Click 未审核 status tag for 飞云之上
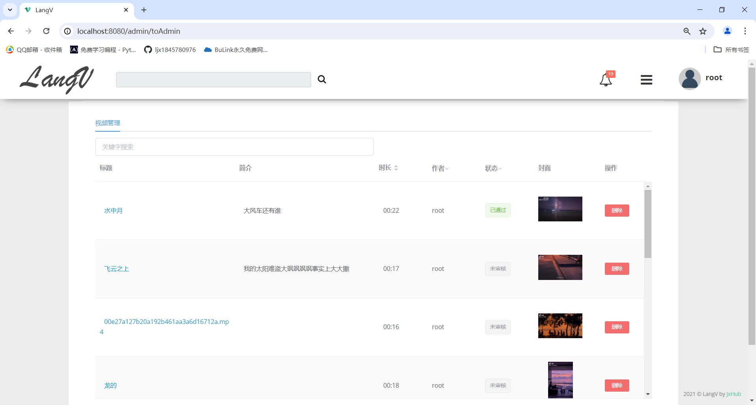 pyautogui.click(x=498, y=269)
